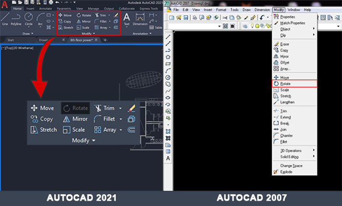Click the Multiline Text 'A' tool in AutoCAD 2007
Screen dimensions: 342x206
(168, 159)
